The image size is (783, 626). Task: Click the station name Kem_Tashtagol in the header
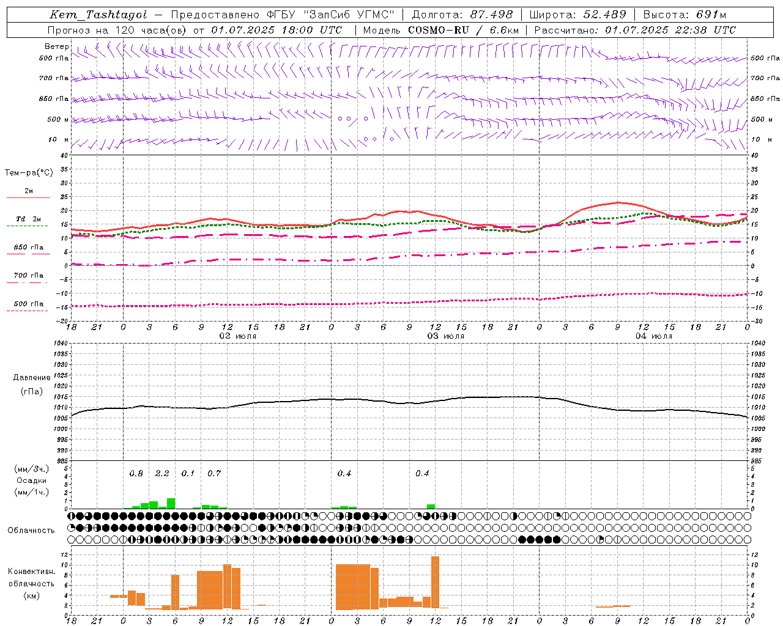(98, 15)
